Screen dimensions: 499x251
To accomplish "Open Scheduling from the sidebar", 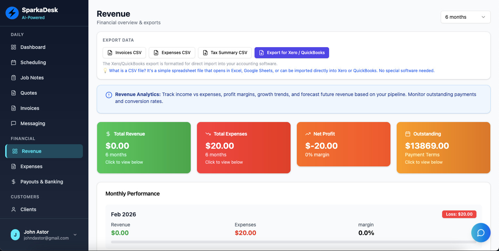I will 44,62.
